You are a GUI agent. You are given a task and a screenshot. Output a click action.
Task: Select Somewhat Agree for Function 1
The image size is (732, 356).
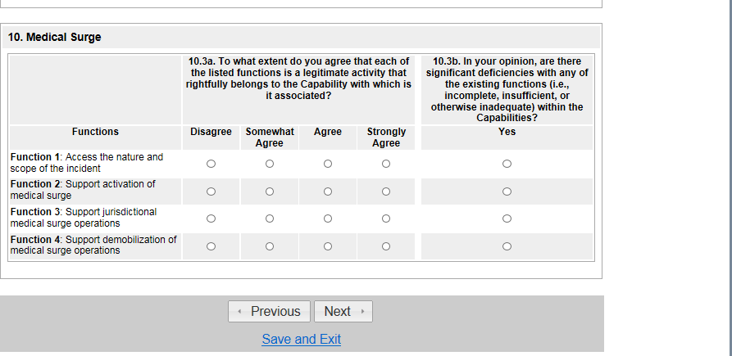pyautogui.click(x=270, y=164)
